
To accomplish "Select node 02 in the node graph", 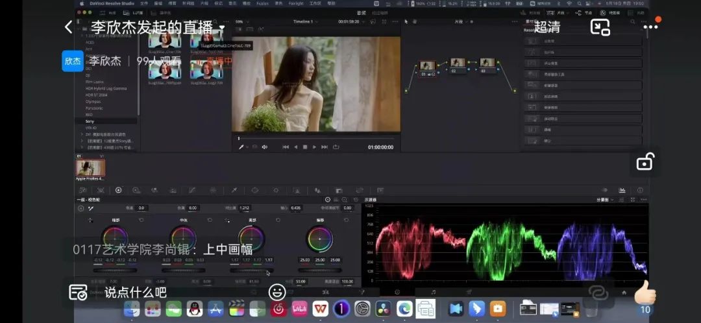I will coord(458,64).
